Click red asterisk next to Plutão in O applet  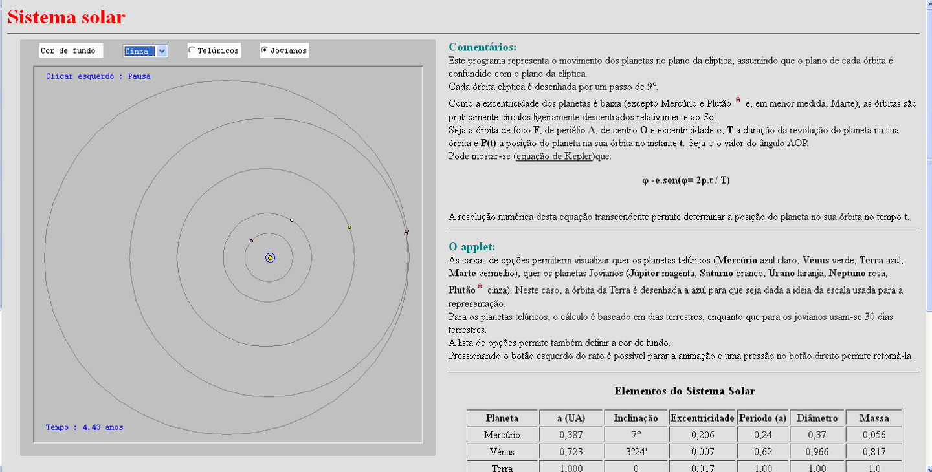(480, 288)
